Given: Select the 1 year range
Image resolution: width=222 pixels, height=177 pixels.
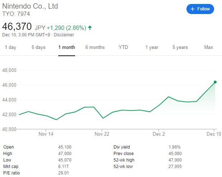Looking at the screenshot, I should [x=152, y=47].
